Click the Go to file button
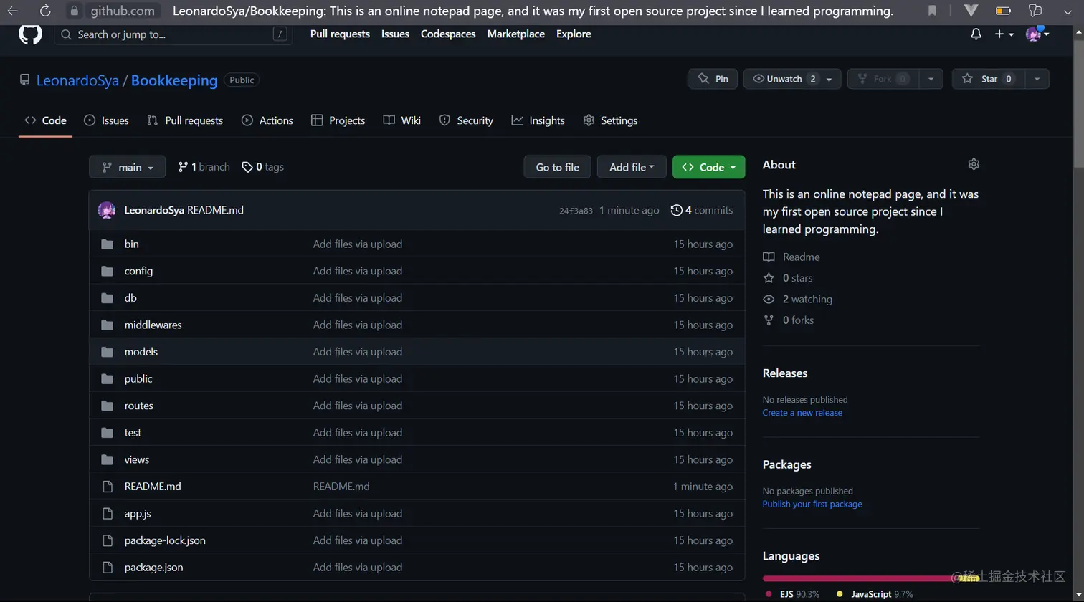Screen dimensions: 1084x602 558,167
